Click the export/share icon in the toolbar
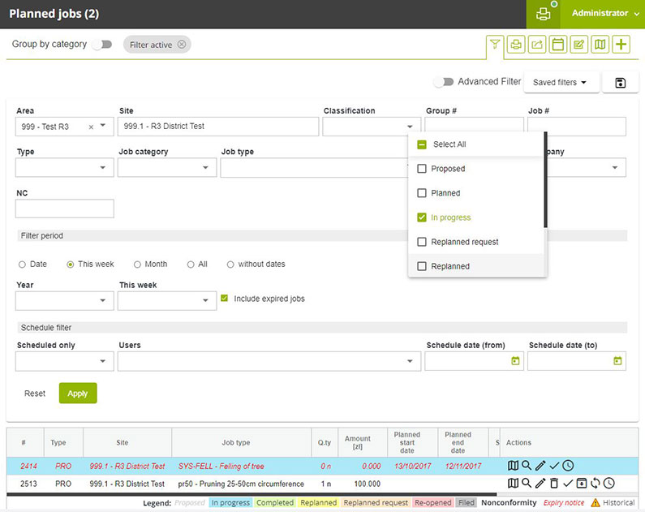Image resolution: width=645 pixels, height=512 pixels. coord(536,45)
